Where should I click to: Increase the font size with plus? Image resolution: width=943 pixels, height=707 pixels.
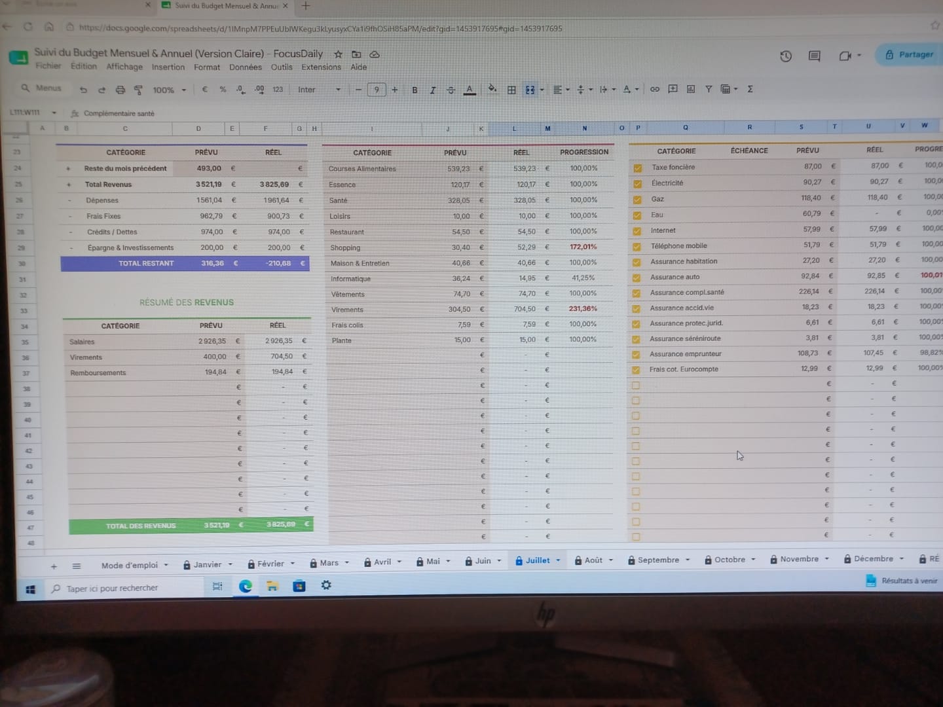(x=394, y=90)
